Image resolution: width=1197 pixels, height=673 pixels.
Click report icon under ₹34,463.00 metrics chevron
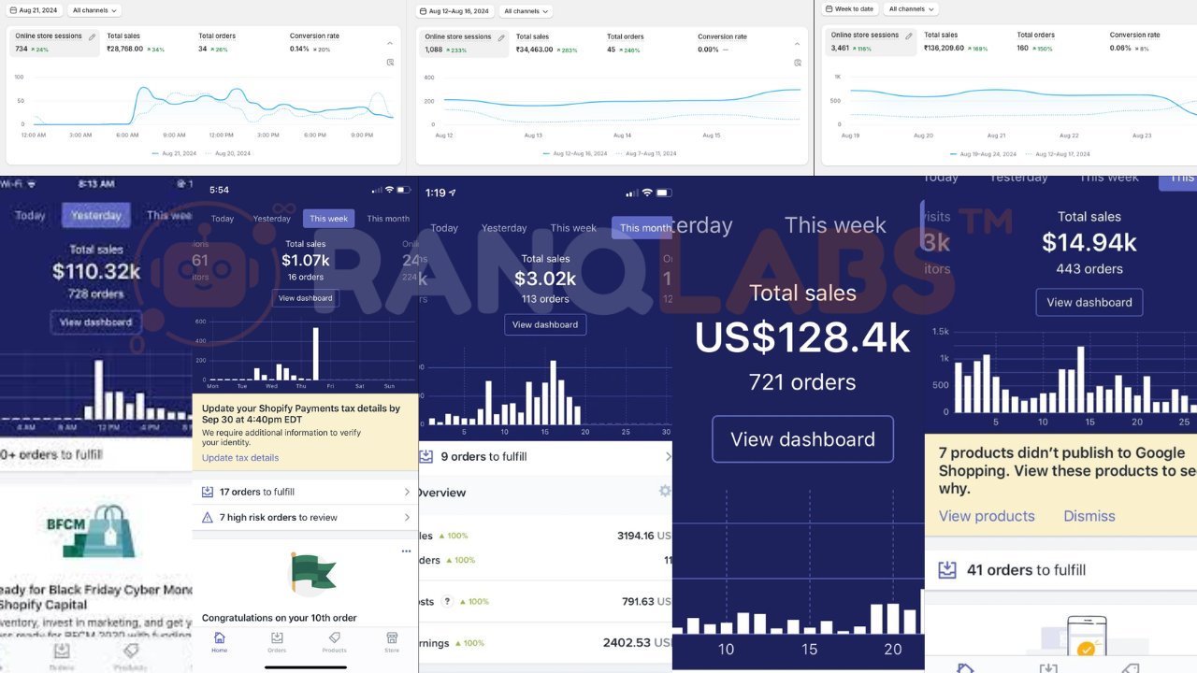tap(798, 63)
